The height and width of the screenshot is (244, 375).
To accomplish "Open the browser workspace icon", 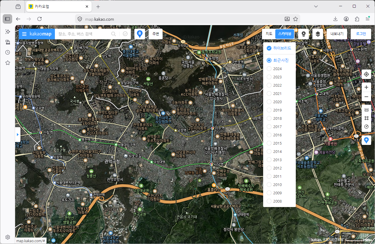I will point(18,7).
